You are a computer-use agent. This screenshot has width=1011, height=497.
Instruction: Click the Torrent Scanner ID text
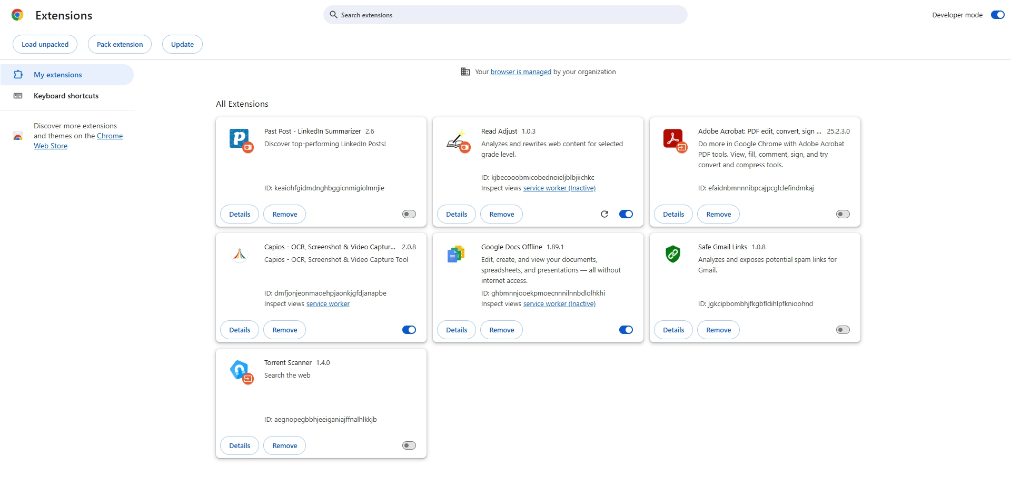321,420
